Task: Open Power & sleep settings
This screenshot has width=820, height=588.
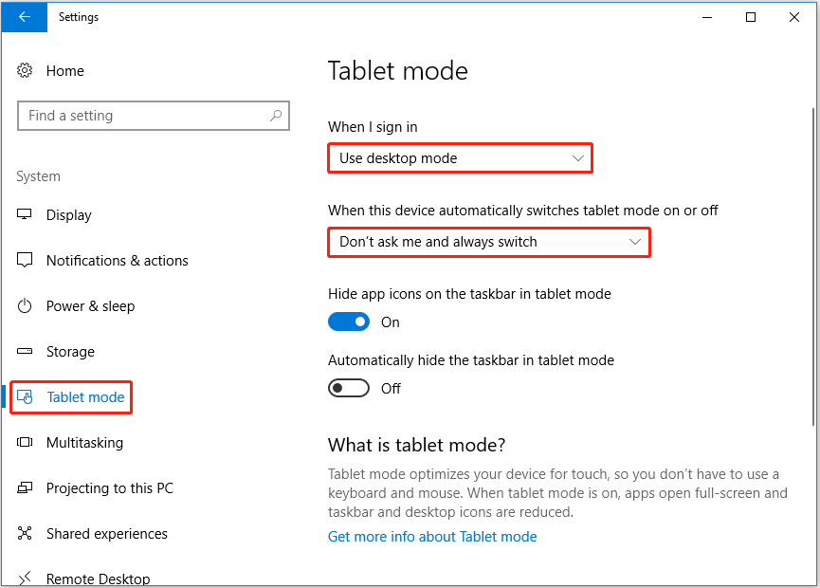Action: pos(26,306)
